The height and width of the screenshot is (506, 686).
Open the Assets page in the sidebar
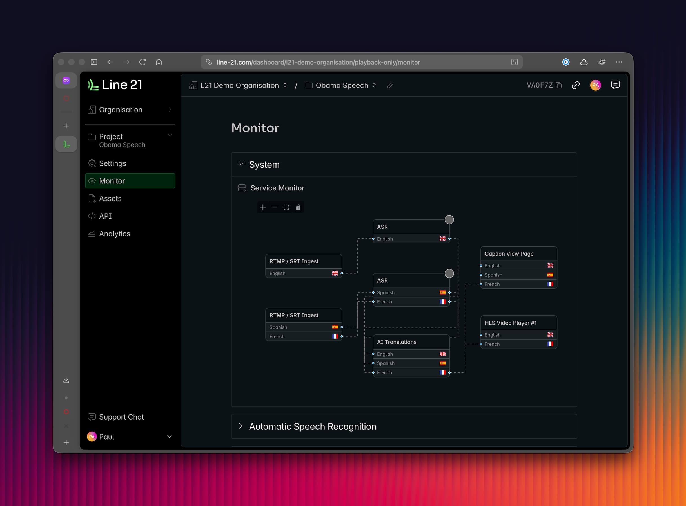point(110,198)
